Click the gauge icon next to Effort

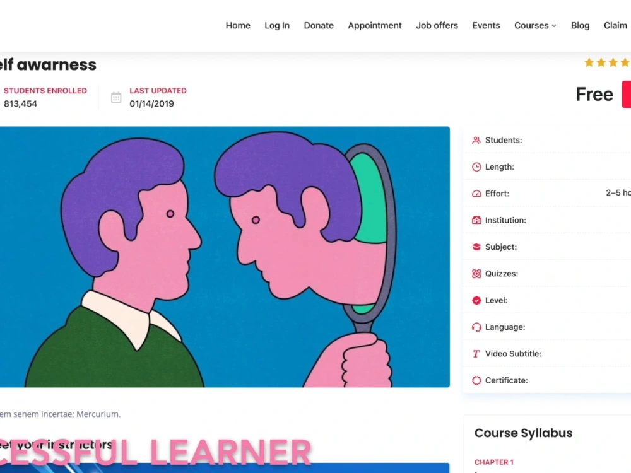coord(476,194)
